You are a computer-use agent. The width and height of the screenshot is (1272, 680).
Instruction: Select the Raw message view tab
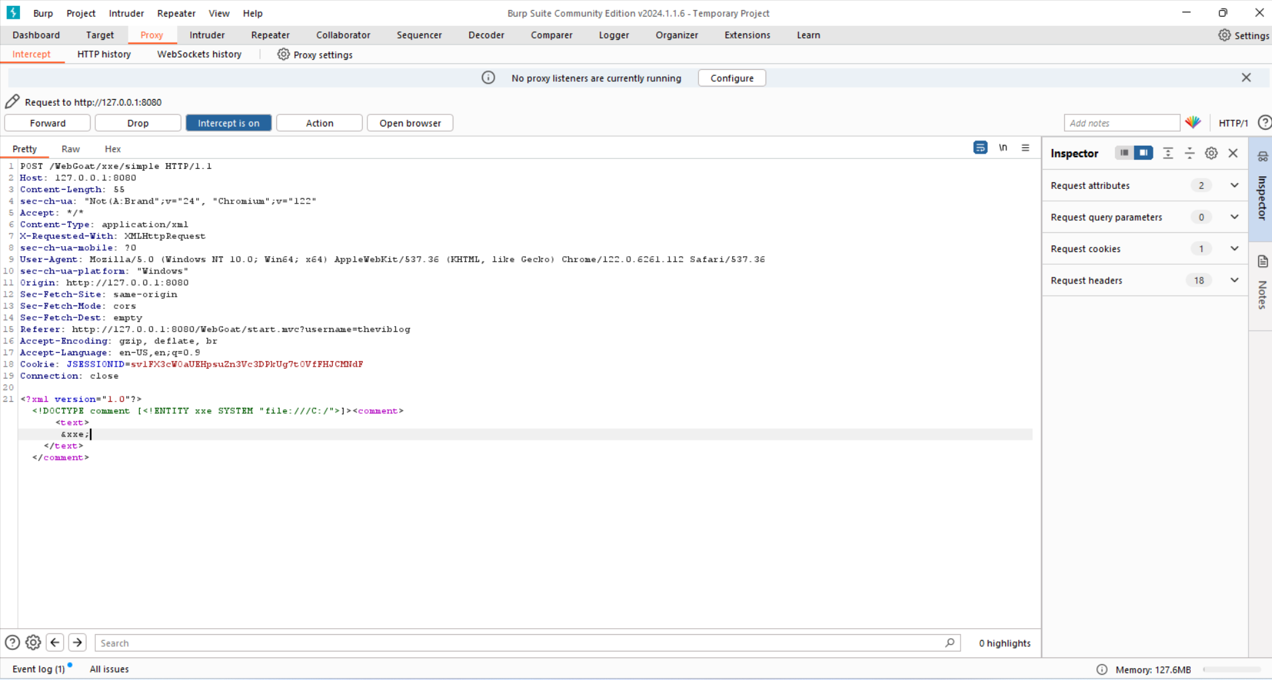click(x=71, y=149)
